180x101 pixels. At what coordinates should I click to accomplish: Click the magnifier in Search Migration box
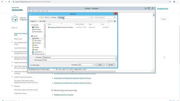click(x=114, y=17)
